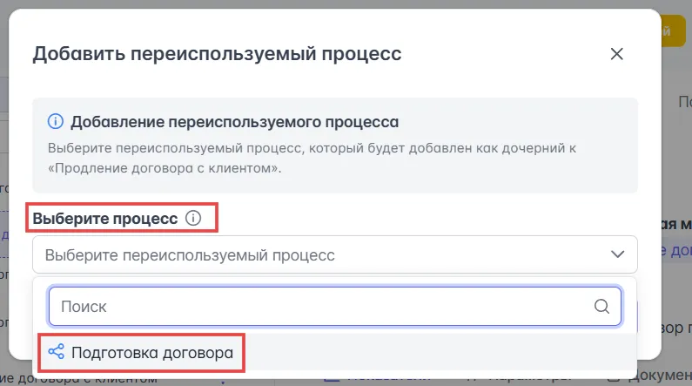The image size is (692, 386).
Task: Click the partially hidden "Документ" tab below
Action: 659,378
